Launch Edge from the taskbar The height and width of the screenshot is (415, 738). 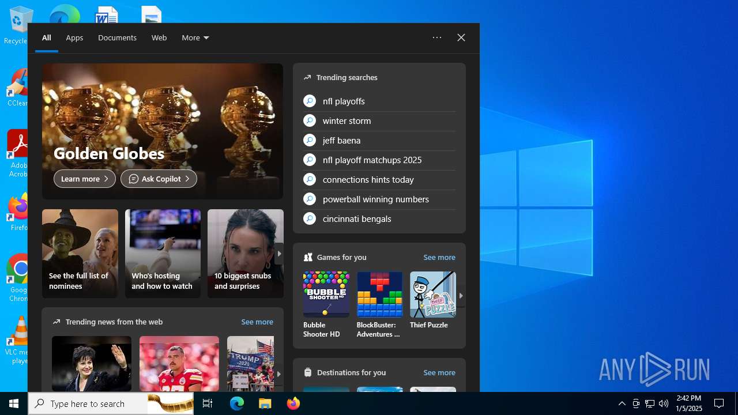(237, 403)
